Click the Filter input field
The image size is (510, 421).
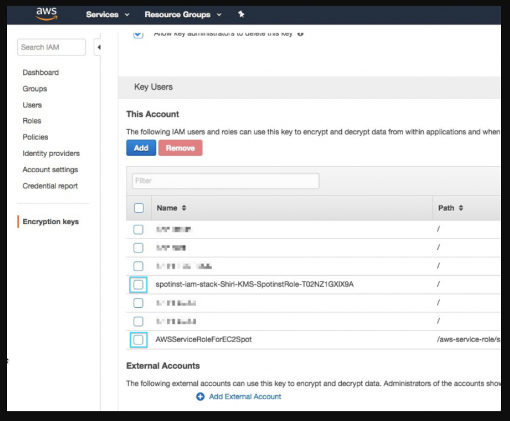click(225, 181)
